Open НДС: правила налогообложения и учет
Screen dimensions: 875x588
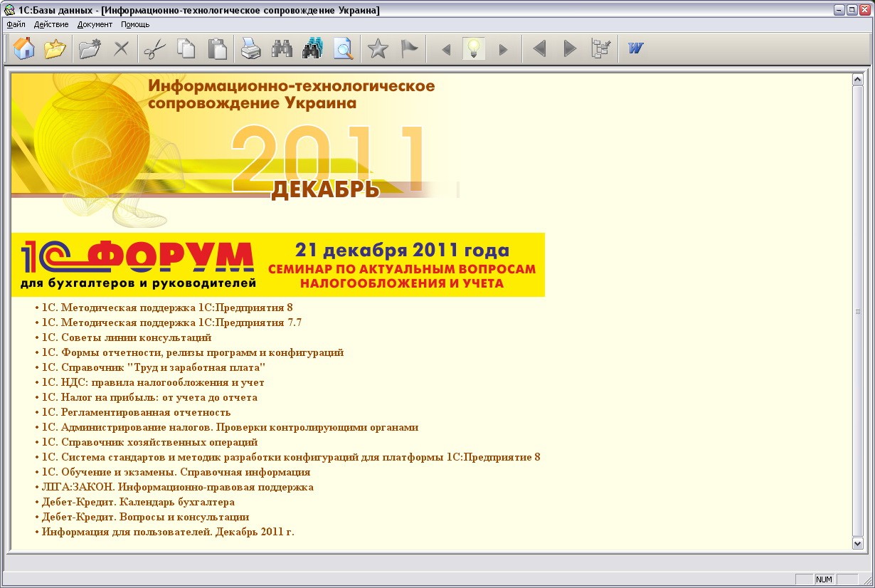click(x=153, y=382)
